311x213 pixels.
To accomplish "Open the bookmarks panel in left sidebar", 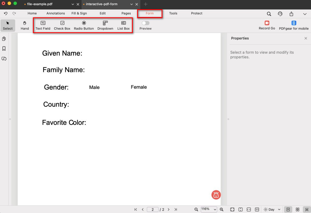I will pos(4,49).
